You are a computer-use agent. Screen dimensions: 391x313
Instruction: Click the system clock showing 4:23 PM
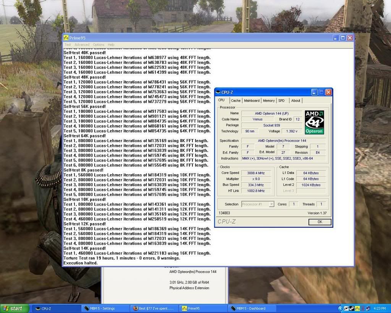pos(380,308)
